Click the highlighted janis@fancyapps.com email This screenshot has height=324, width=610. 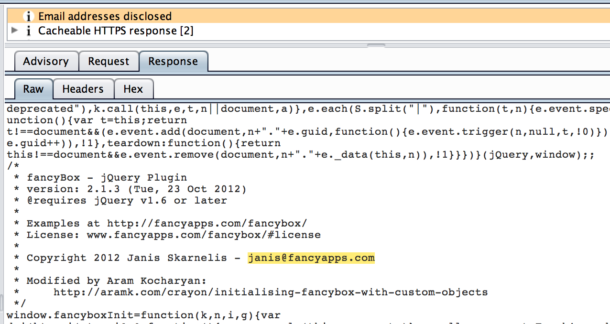311,258
